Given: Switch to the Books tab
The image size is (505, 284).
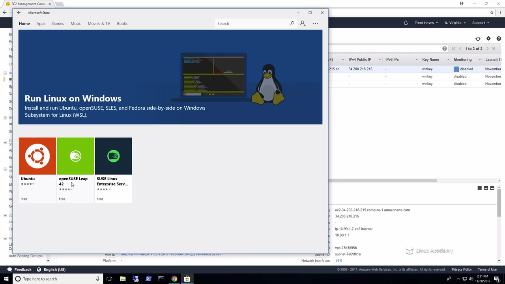Looking at the screenshot, I should tap(122, 24).
